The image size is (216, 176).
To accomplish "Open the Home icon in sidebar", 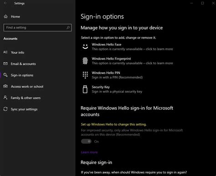I will coord(5,16).
